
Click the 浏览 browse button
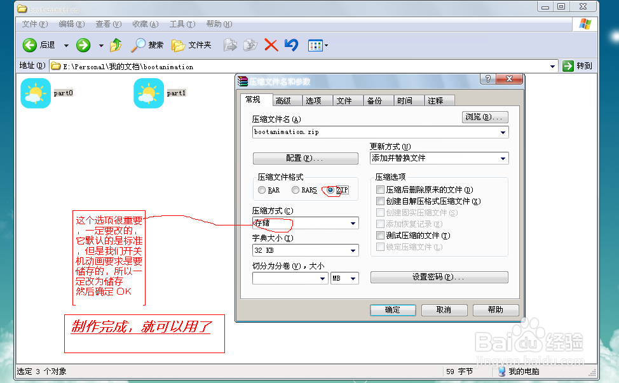point(484,117)
